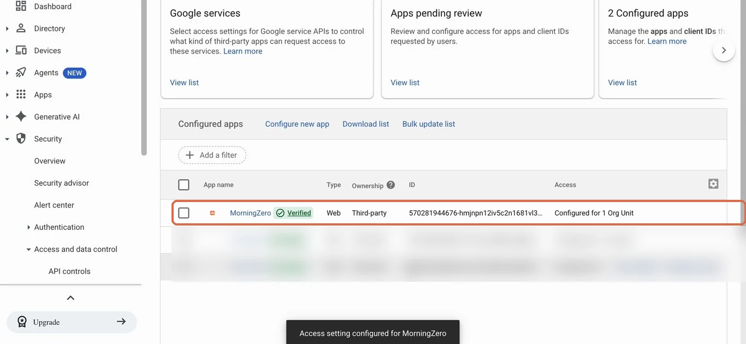The width and height of the screenshot is (746, 344).
Task: Click the MorningZero client ID cell
Action: point(476,213)
